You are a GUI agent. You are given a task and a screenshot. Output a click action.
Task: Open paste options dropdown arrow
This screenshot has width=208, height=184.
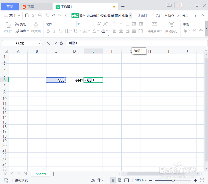coord(11,31)
